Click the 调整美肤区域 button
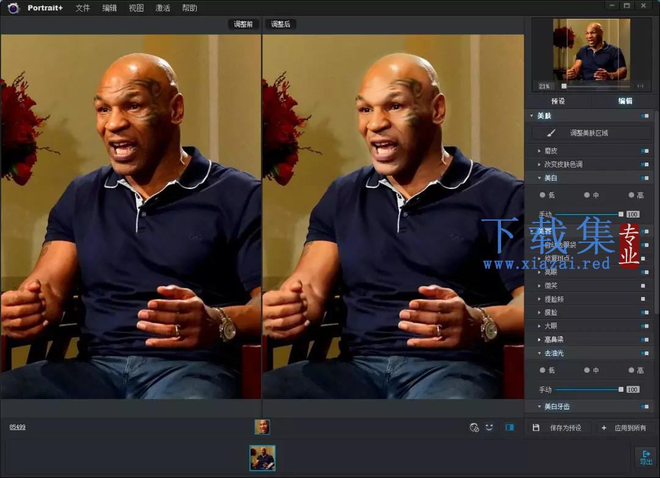 (591, 133)
